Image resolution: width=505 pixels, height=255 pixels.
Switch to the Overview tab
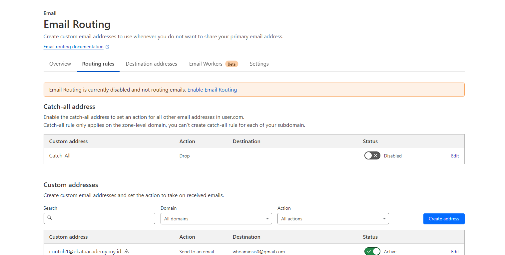[x=60, y=64]
